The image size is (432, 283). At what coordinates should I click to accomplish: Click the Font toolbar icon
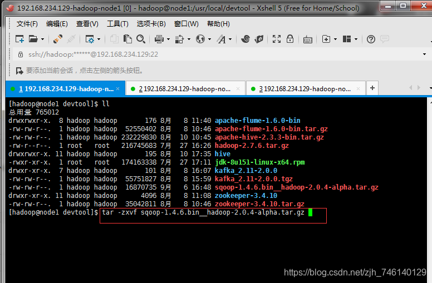pos(221,39)
